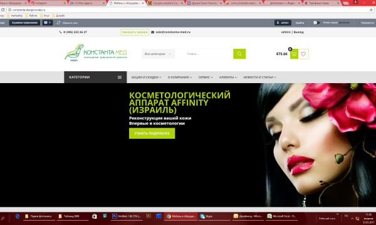Viewport: 376px width, 225px height.
Task: Click the reload page icon in the browser
Action: click(x=3, y=10)
